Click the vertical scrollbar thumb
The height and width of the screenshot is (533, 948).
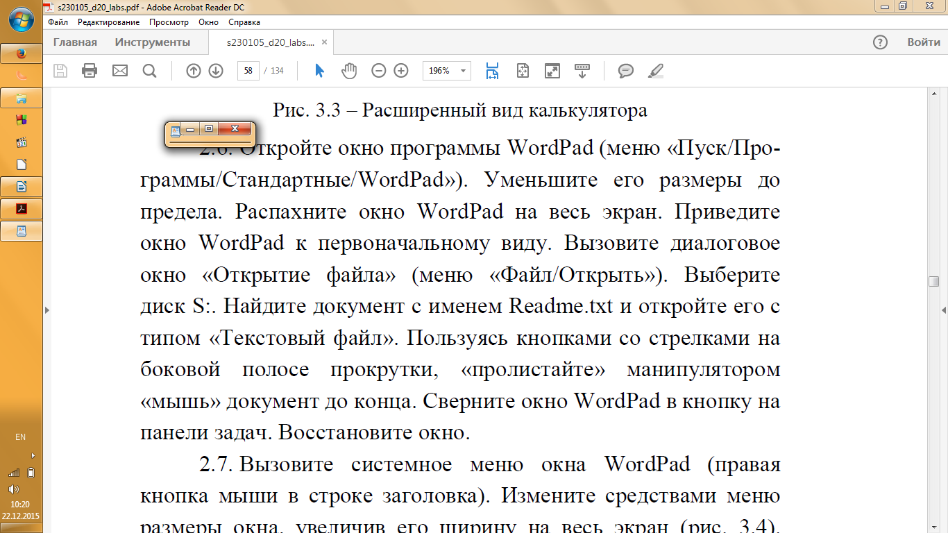pyautogui.click(x=934, y=281)
